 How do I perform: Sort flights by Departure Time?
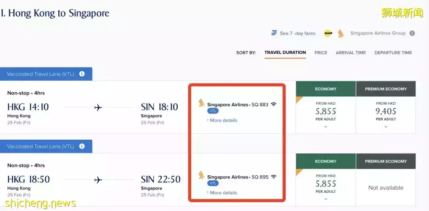393,52
